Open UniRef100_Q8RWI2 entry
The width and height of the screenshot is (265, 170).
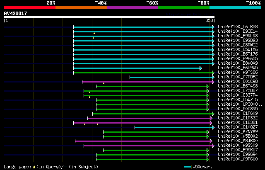(238, 45)
